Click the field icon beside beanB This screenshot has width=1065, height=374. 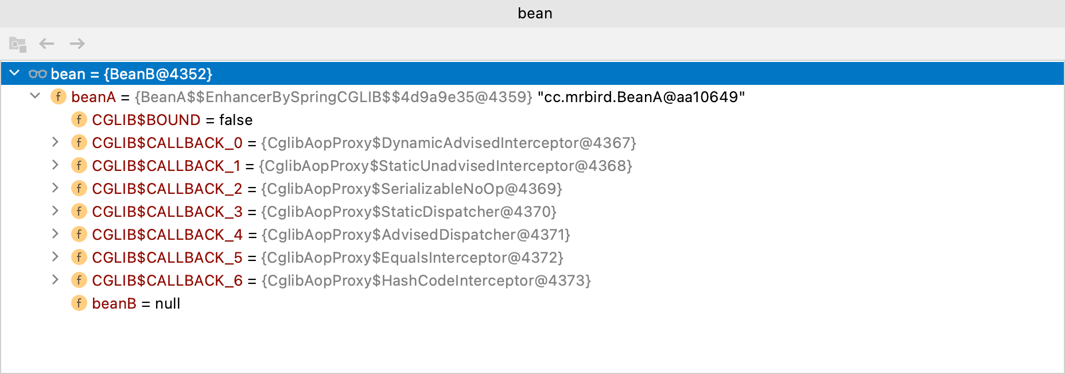pyautogui.click(x=79, y=303)
